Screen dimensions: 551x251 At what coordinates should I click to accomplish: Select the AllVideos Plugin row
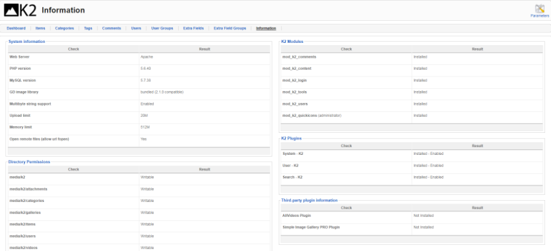tap(412, 216)
